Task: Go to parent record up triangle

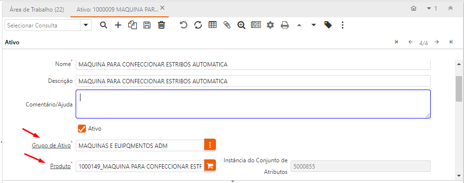Action: (299, 26)
